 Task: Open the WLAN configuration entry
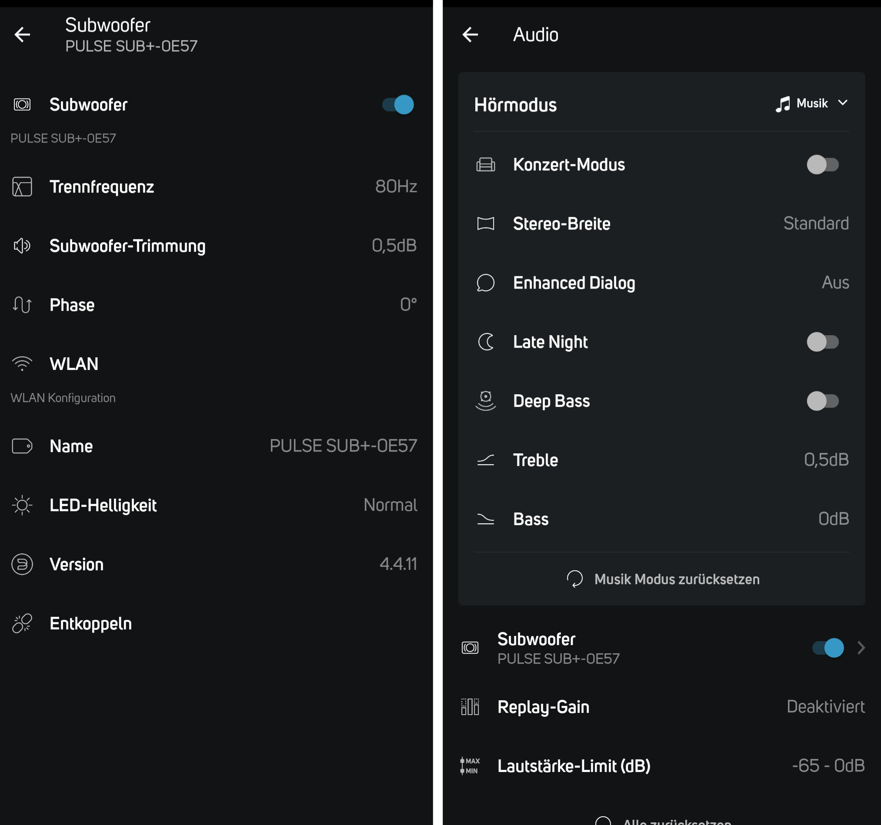pos(74,364)
